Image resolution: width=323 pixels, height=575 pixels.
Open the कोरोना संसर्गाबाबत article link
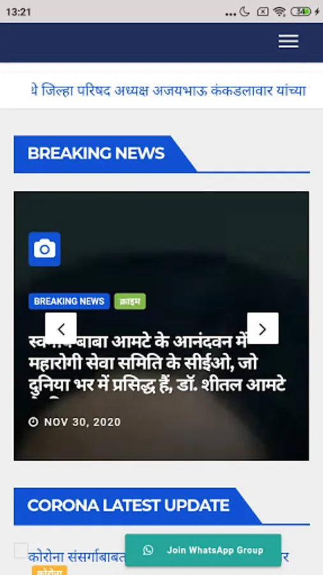click(x=77, y=557)
